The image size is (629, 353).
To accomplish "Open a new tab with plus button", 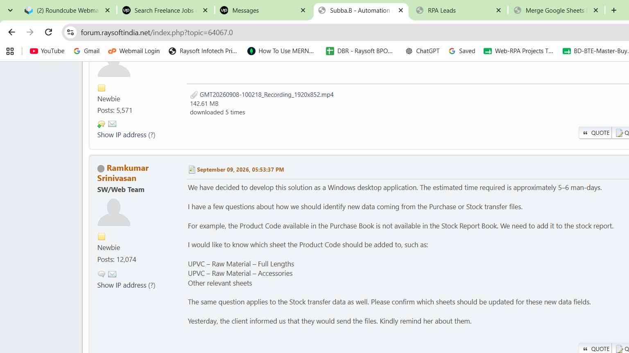I will (x=613, y=10).
